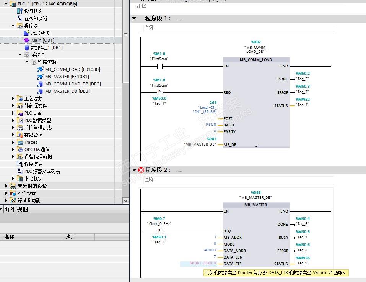Click the 监控与强制表 watch table icon

[20, 128]
